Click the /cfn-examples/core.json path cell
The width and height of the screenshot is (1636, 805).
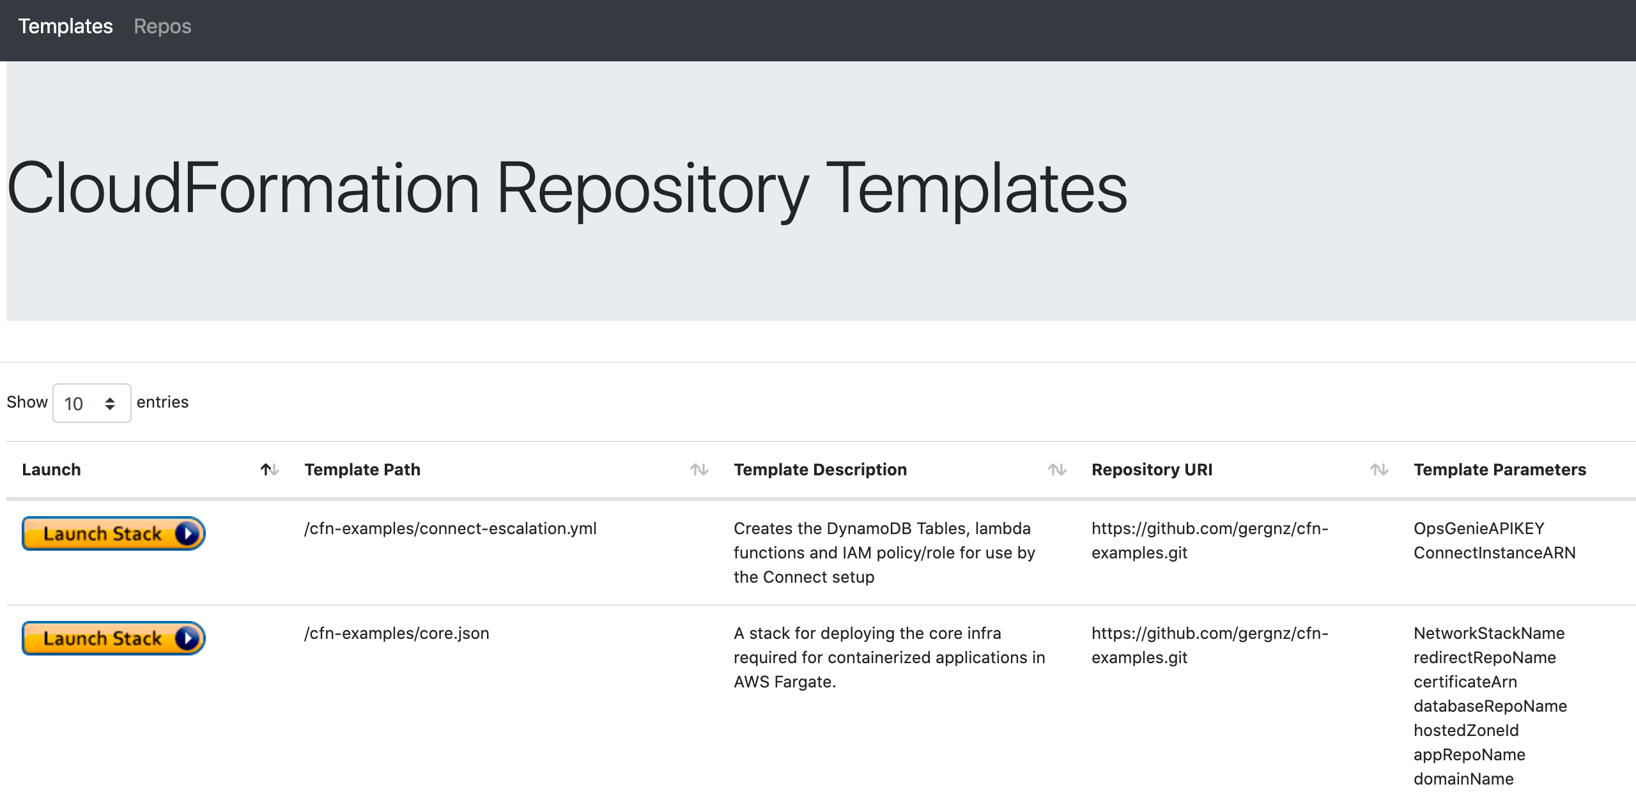(x=396, y=634)
